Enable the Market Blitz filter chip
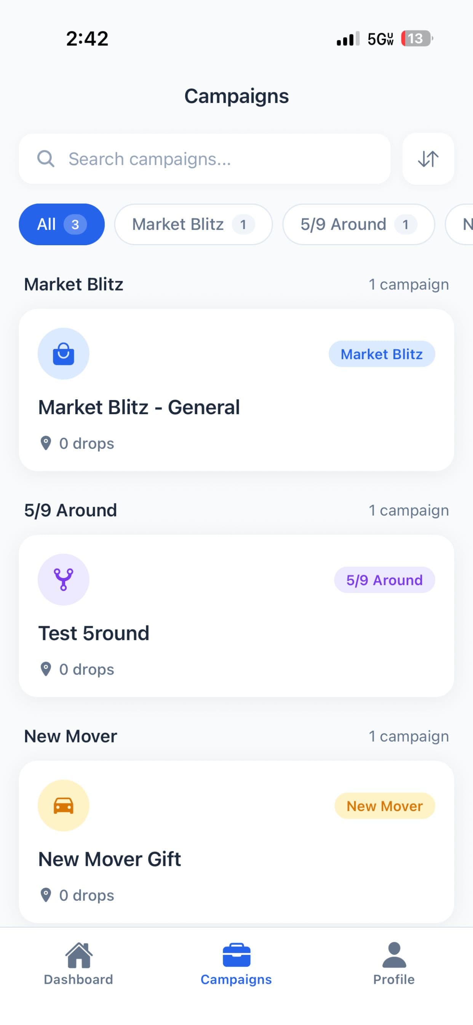473x1025 pixels. click(193, 224)
